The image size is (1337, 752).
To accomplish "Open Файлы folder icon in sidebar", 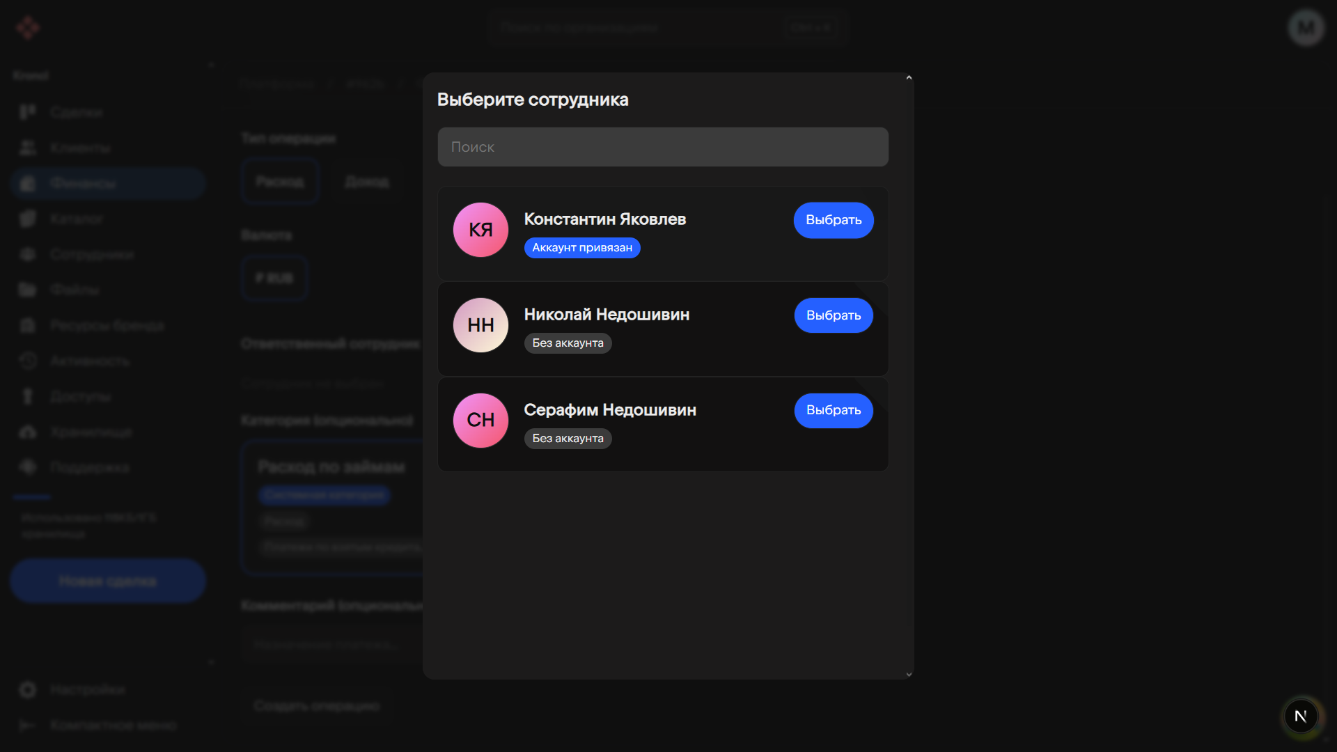I will coord(28,290).
